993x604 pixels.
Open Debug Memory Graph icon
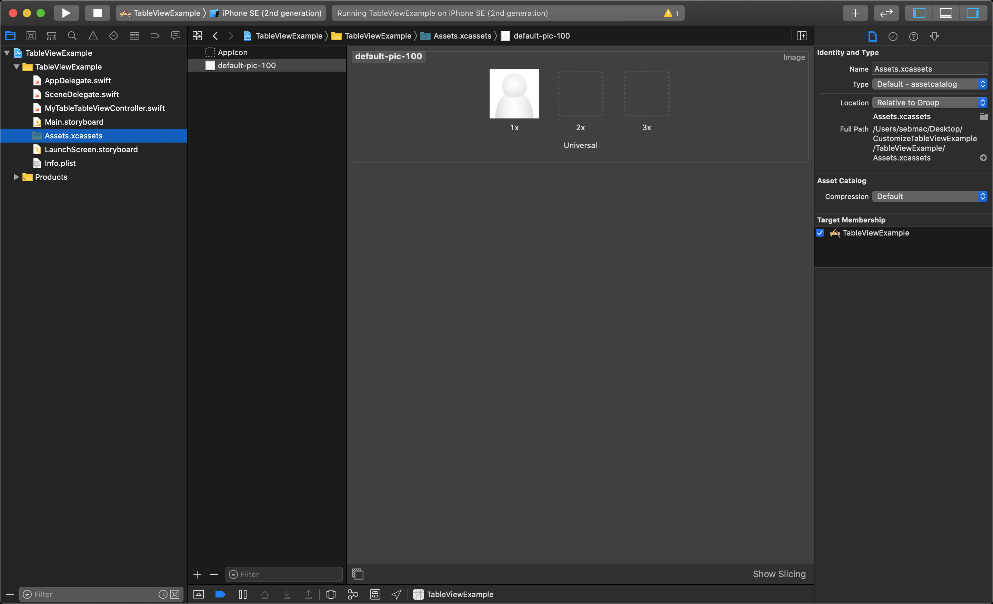(353, 594)
